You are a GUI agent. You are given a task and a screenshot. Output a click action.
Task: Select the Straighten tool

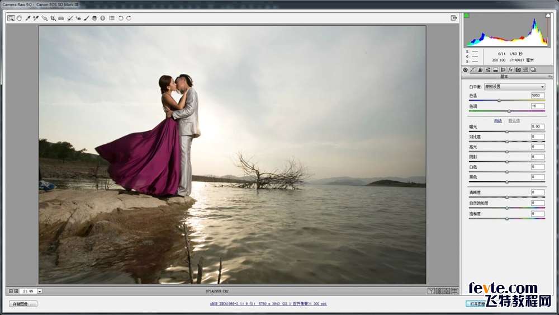[61, 18]
